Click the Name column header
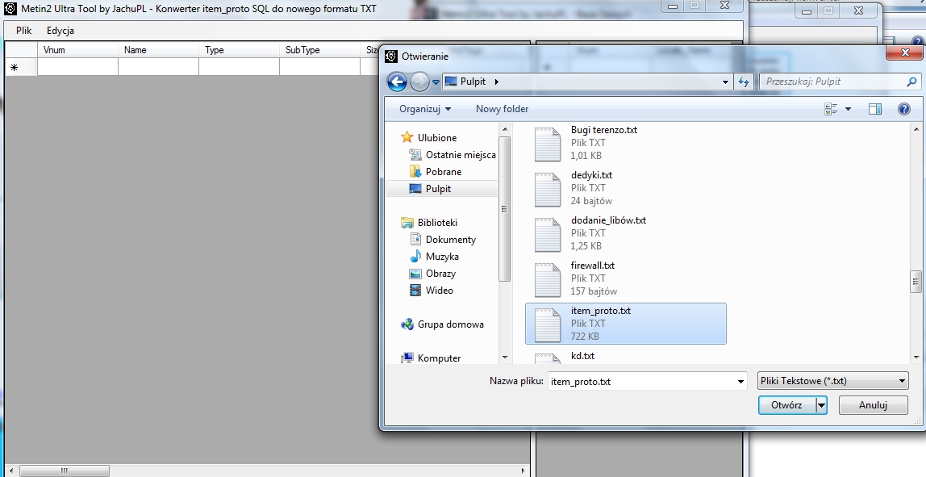The image size is (926, 477). point(158,50)
